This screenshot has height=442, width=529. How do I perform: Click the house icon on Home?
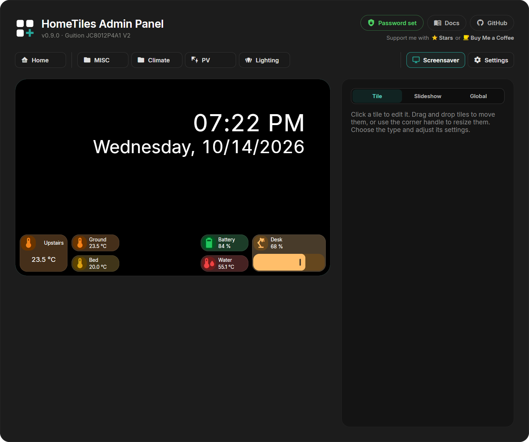point(25,60)
